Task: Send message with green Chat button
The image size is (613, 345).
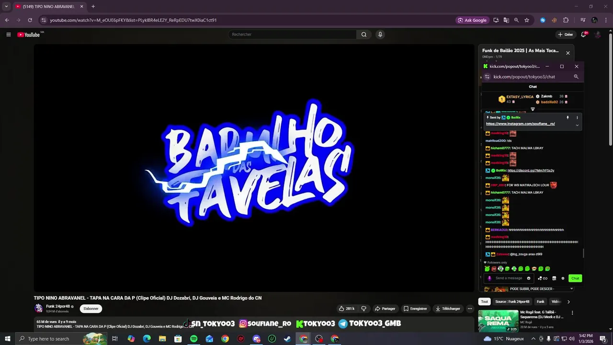Action: tap(575, 278)
